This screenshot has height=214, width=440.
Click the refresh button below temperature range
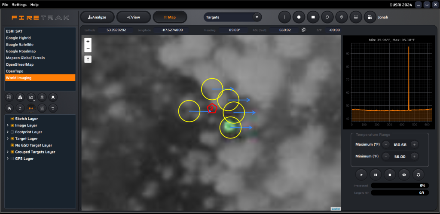(418, 174)
